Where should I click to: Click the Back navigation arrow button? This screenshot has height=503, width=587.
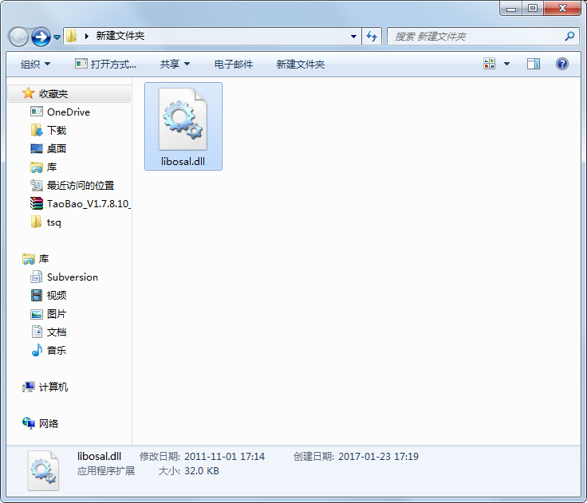pos(18,37)
